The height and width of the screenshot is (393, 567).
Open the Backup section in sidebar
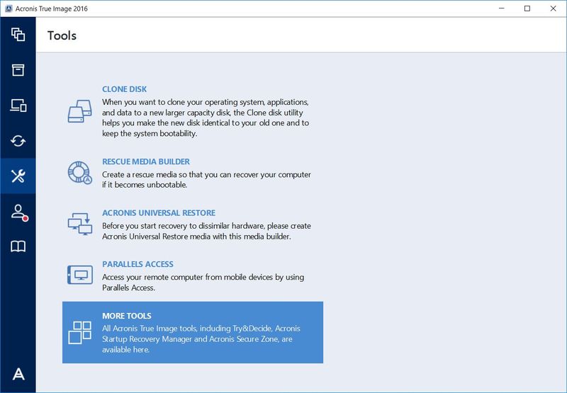pos(18,35)
